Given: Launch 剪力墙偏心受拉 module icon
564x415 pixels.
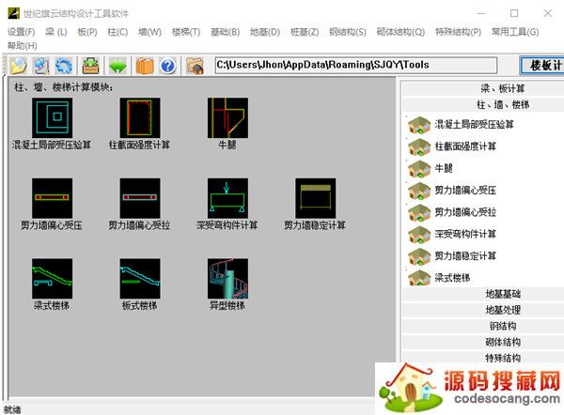Looking at the screenshot, I should coord(140,198).
